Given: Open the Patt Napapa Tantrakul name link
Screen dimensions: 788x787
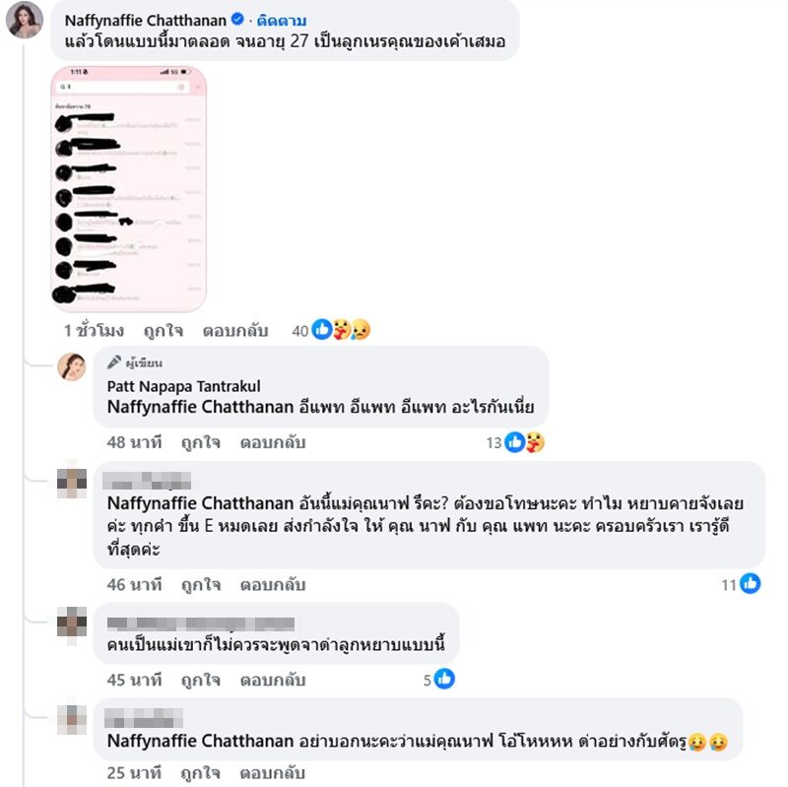Looking at the screenshot, I should (183, 386).
